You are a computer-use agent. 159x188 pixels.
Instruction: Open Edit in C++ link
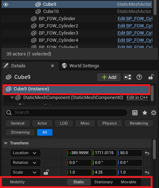coord(137,98)
